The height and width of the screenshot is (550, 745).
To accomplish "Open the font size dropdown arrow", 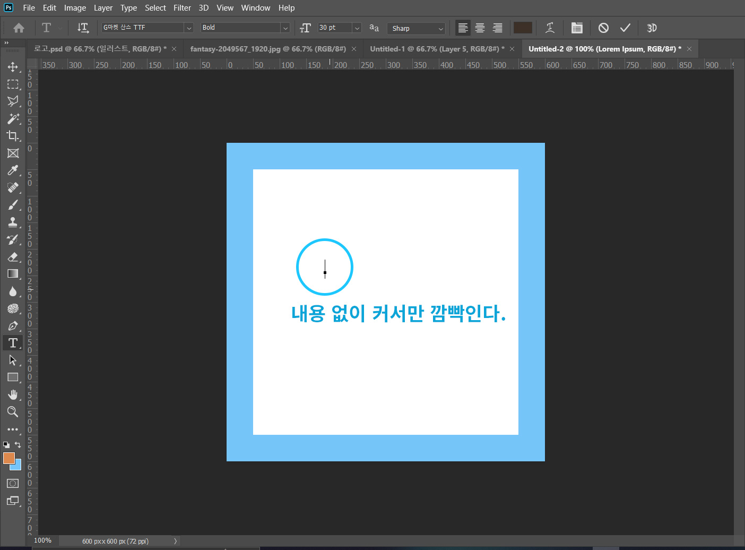I will (x=357, y=28).
